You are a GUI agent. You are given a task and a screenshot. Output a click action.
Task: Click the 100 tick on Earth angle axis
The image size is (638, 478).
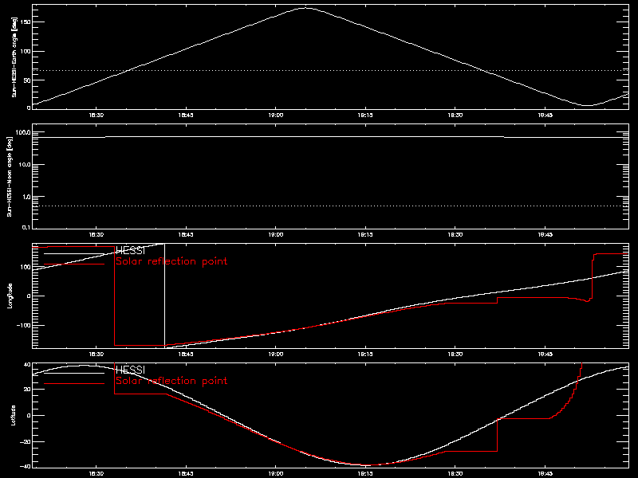click(x=26, y=51)
